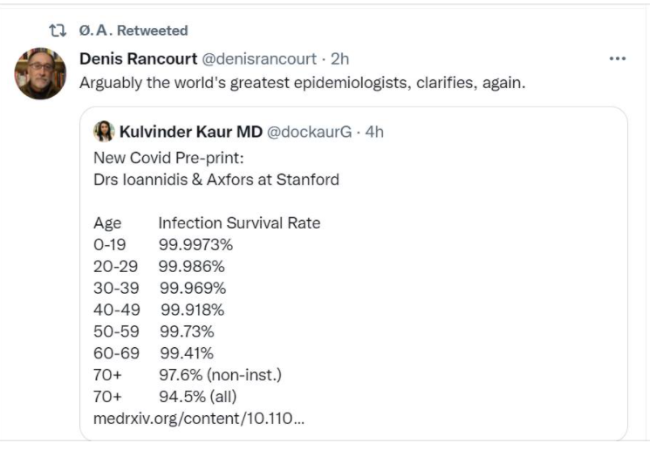Open the "Ø.A. Retweeted" label link
Viewport: 650px width, 450px height.
coord(131,31)
